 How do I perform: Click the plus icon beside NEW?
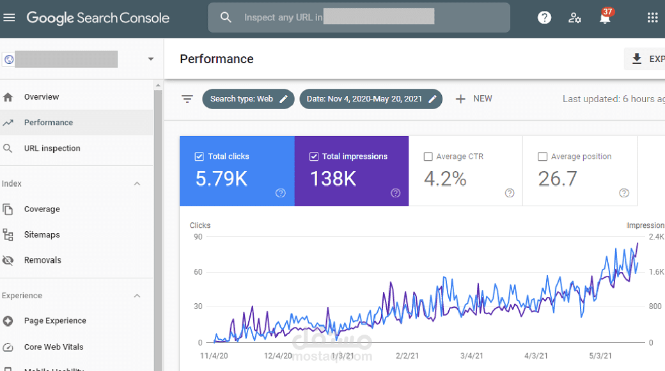tap(460, 99)
